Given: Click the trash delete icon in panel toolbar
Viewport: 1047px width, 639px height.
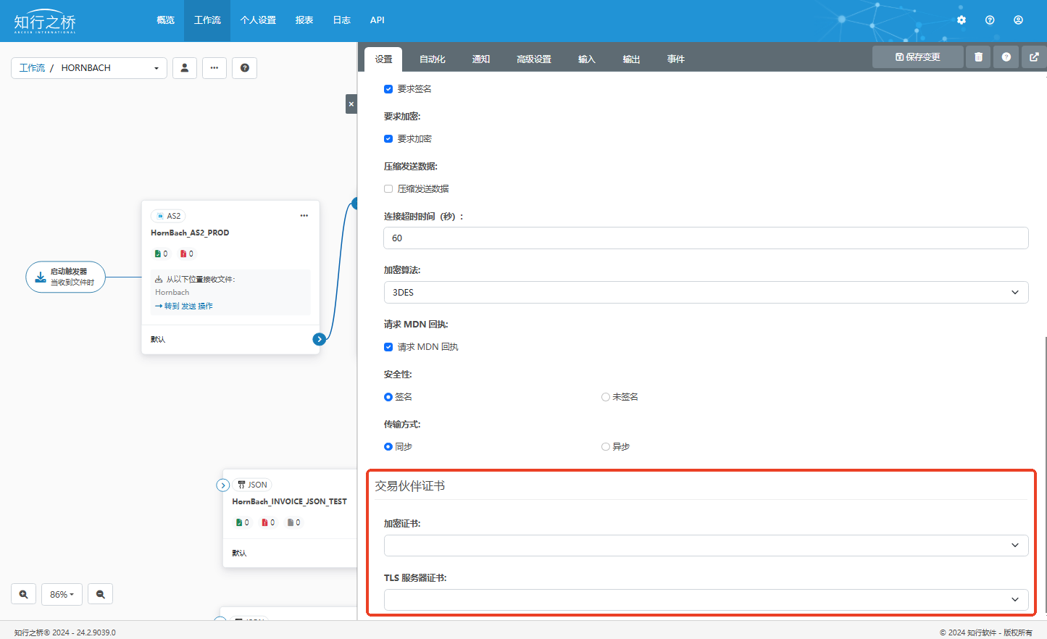Looking at the screenshot, I should pos(978,57).
